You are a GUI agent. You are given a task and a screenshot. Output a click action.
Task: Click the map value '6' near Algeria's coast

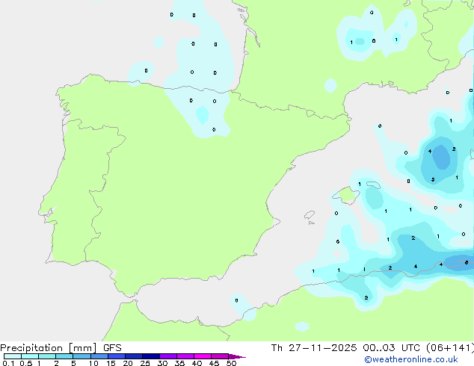click(x=467, y=263)
